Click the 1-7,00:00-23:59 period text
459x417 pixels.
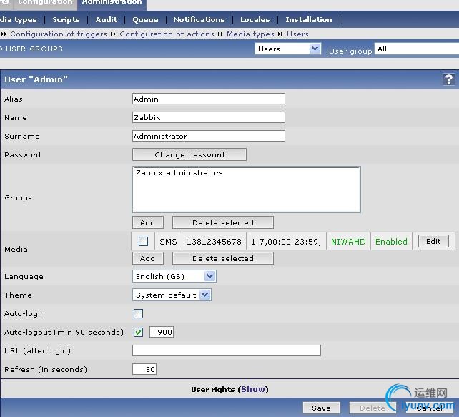pyautogui.click(x=286, y=242)
